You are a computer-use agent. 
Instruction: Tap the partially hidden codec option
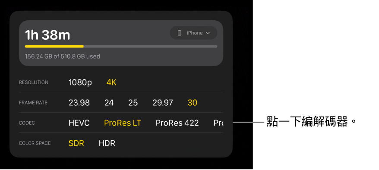point(218,123)
